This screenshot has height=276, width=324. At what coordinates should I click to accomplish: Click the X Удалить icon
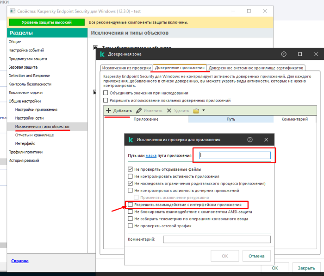[169, 111]
